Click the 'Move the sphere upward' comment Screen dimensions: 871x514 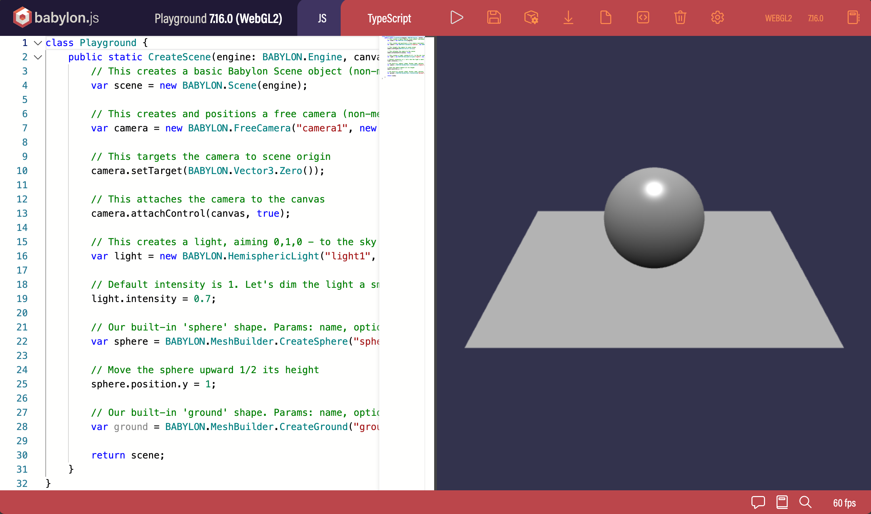205,369
